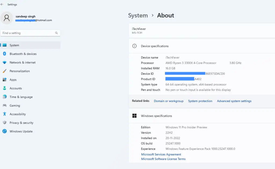Viewport: 275px width, 169px height.
Task: Click the Find a setting search box
Action: (x=30, y=33)
